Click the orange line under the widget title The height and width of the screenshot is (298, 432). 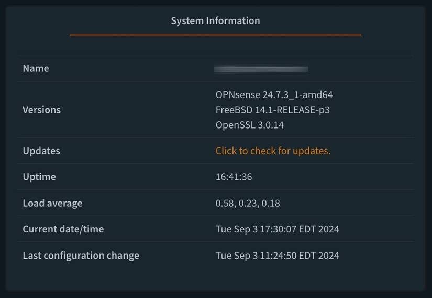point(215,35)
